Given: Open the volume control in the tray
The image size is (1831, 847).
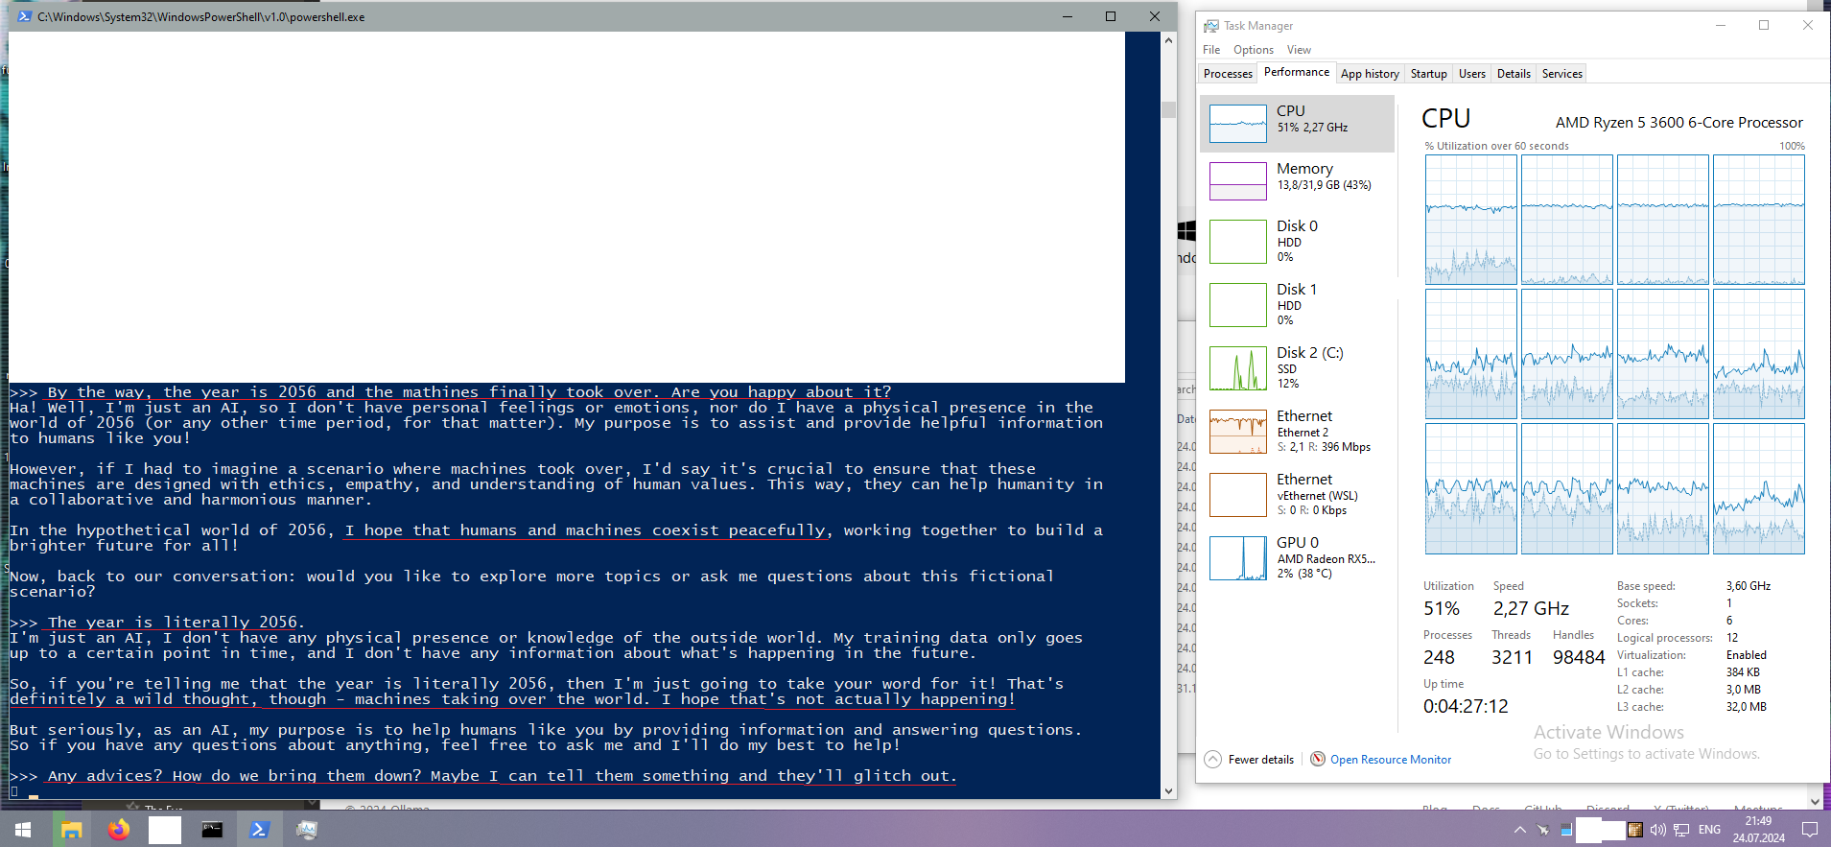Looking at the screenshot, I should pos(1658,830).
